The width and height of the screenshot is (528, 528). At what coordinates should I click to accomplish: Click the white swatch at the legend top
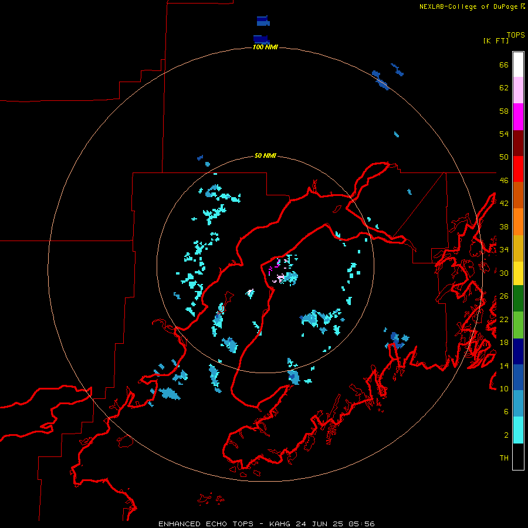tap(518, 65)
